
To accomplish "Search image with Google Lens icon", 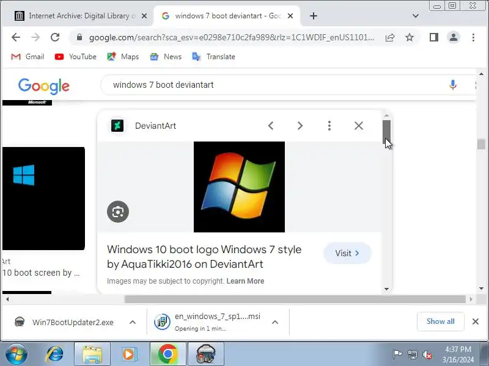I will point(118,212).
